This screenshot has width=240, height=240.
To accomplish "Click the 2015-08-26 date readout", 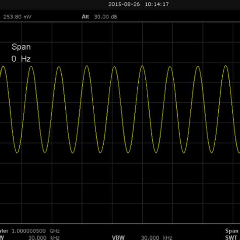I will [124, 5].
